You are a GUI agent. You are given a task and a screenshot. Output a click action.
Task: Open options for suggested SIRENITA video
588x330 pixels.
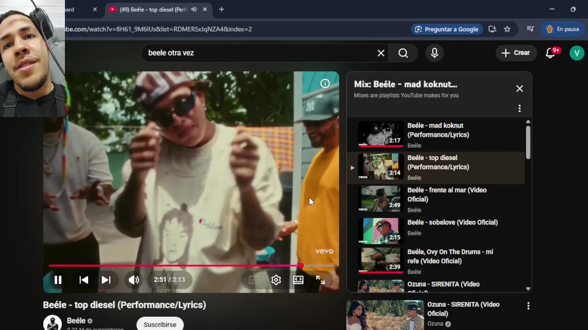[x=528, y=306]
